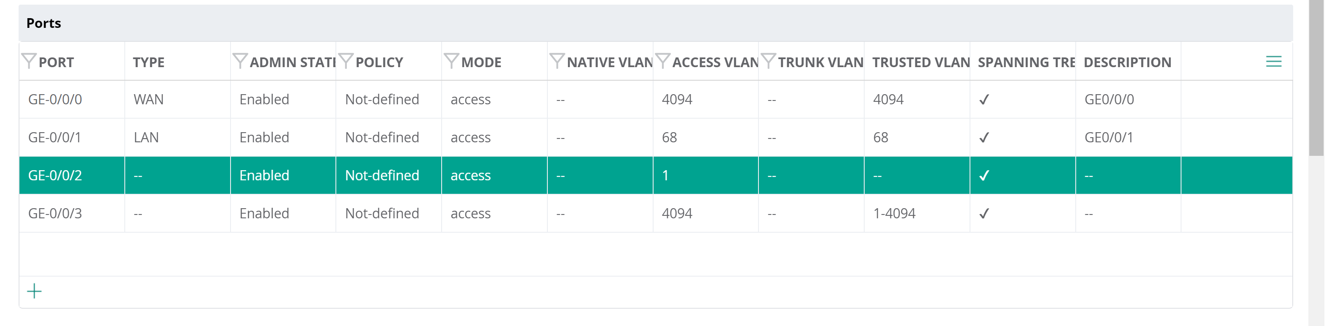Screen dimensions: 1327x326
Task: Sort by the SPANNING TREE column header
Action: (x=1026, y=62)
